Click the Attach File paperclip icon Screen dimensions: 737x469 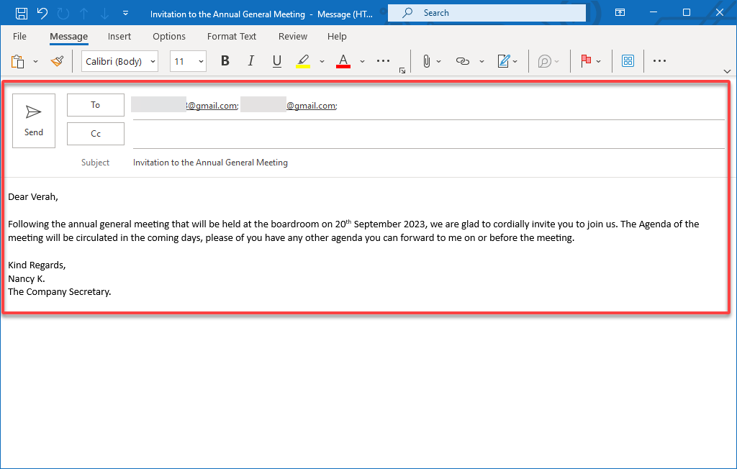pos(426,61)
